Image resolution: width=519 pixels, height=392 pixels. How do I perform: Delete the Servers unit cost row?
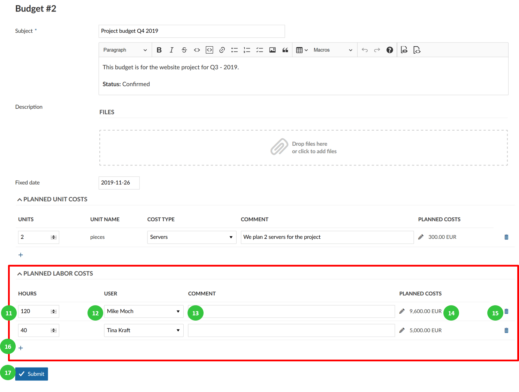point(506,237)
